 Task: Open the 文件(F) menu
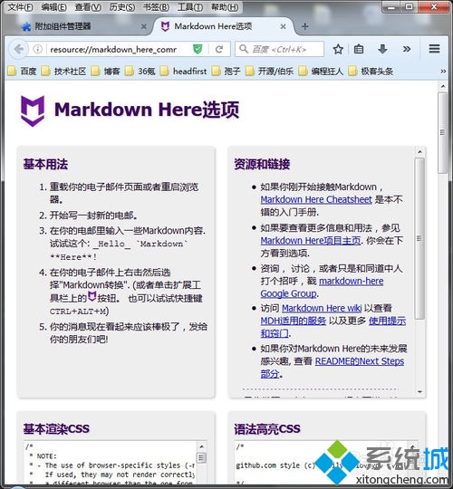[20, 6]
